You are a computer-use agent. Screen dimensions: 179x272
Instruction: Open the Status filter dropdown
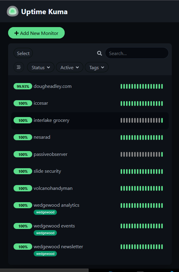click(41, 67)
